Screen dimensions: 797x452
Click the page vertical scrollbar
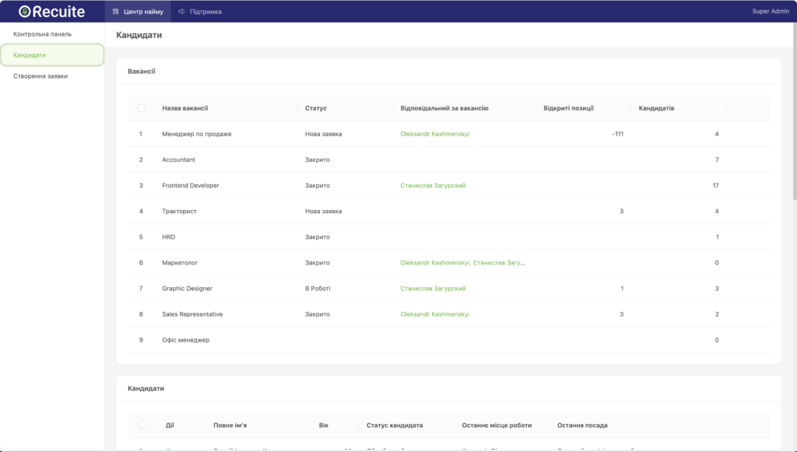[794, 117]
